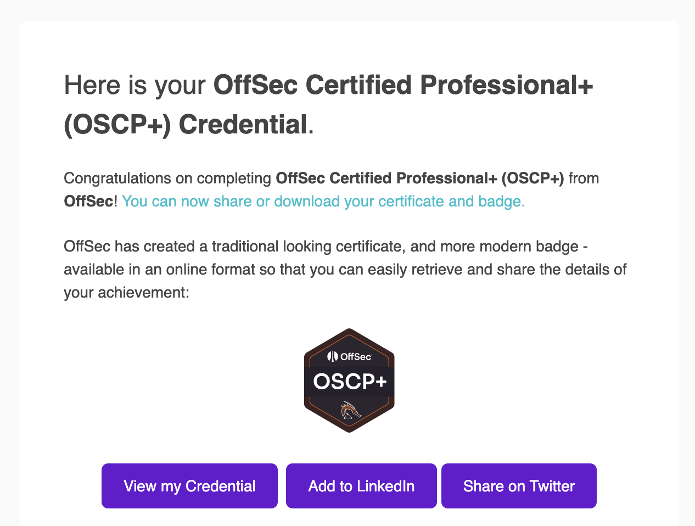Click the 'Here is your' heading start
The width and height of the screenshot is (695, 526).
coord(135,86)
